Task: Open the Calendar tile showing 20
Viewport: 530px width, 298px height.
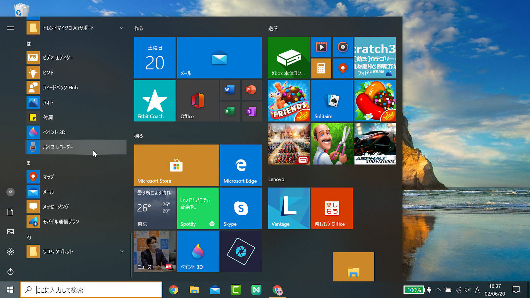Action: (x=155, y=58)
